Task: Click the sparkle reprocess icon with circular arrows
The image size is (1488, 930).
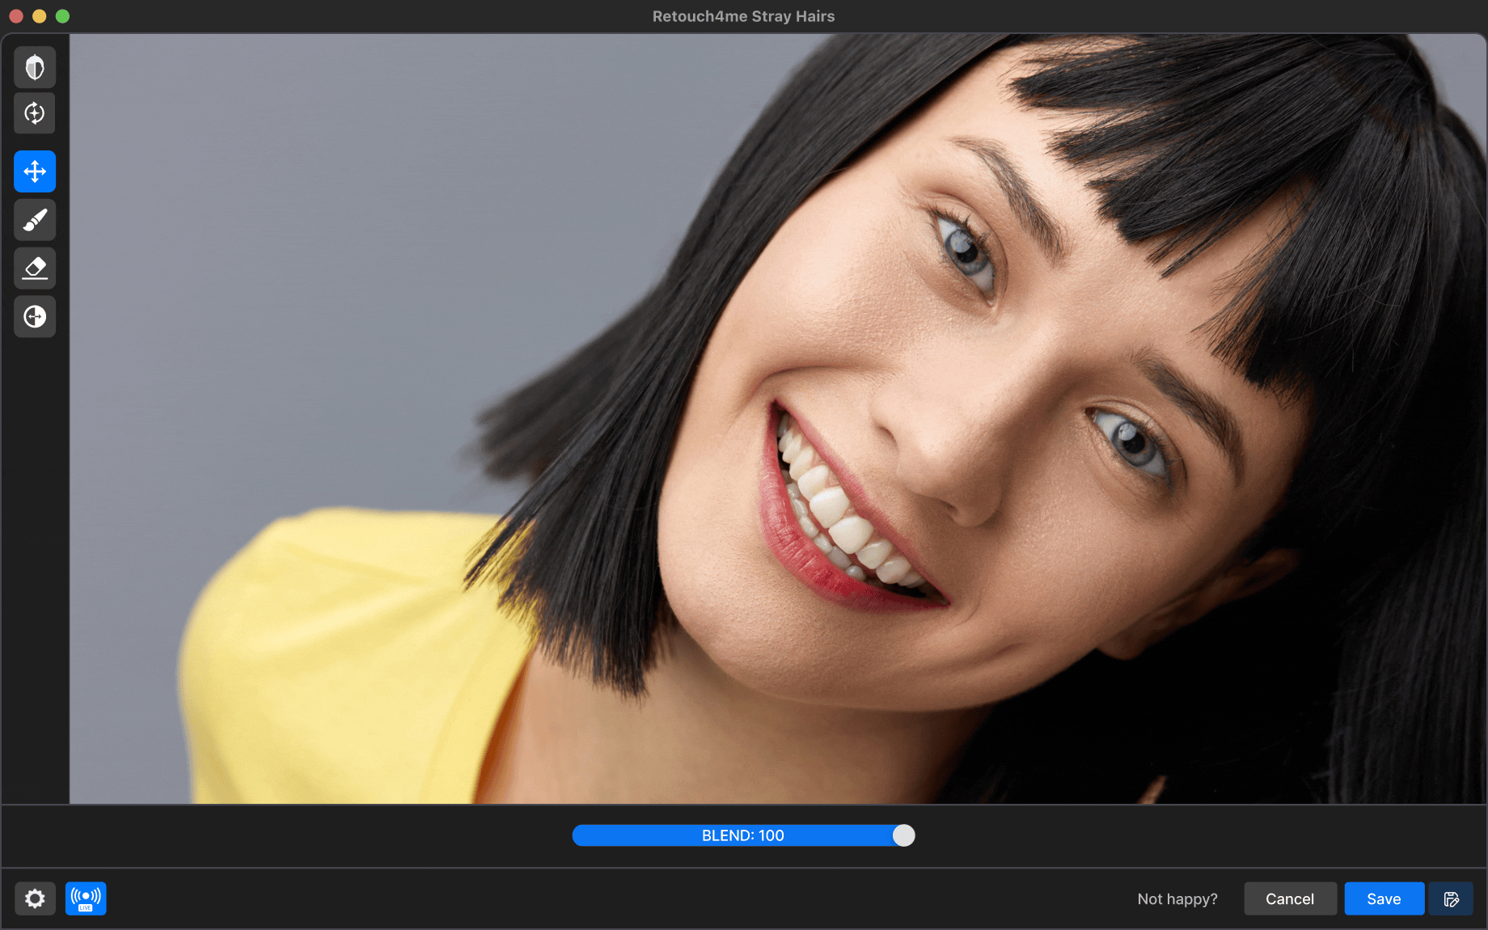Action: coord(35,113)
